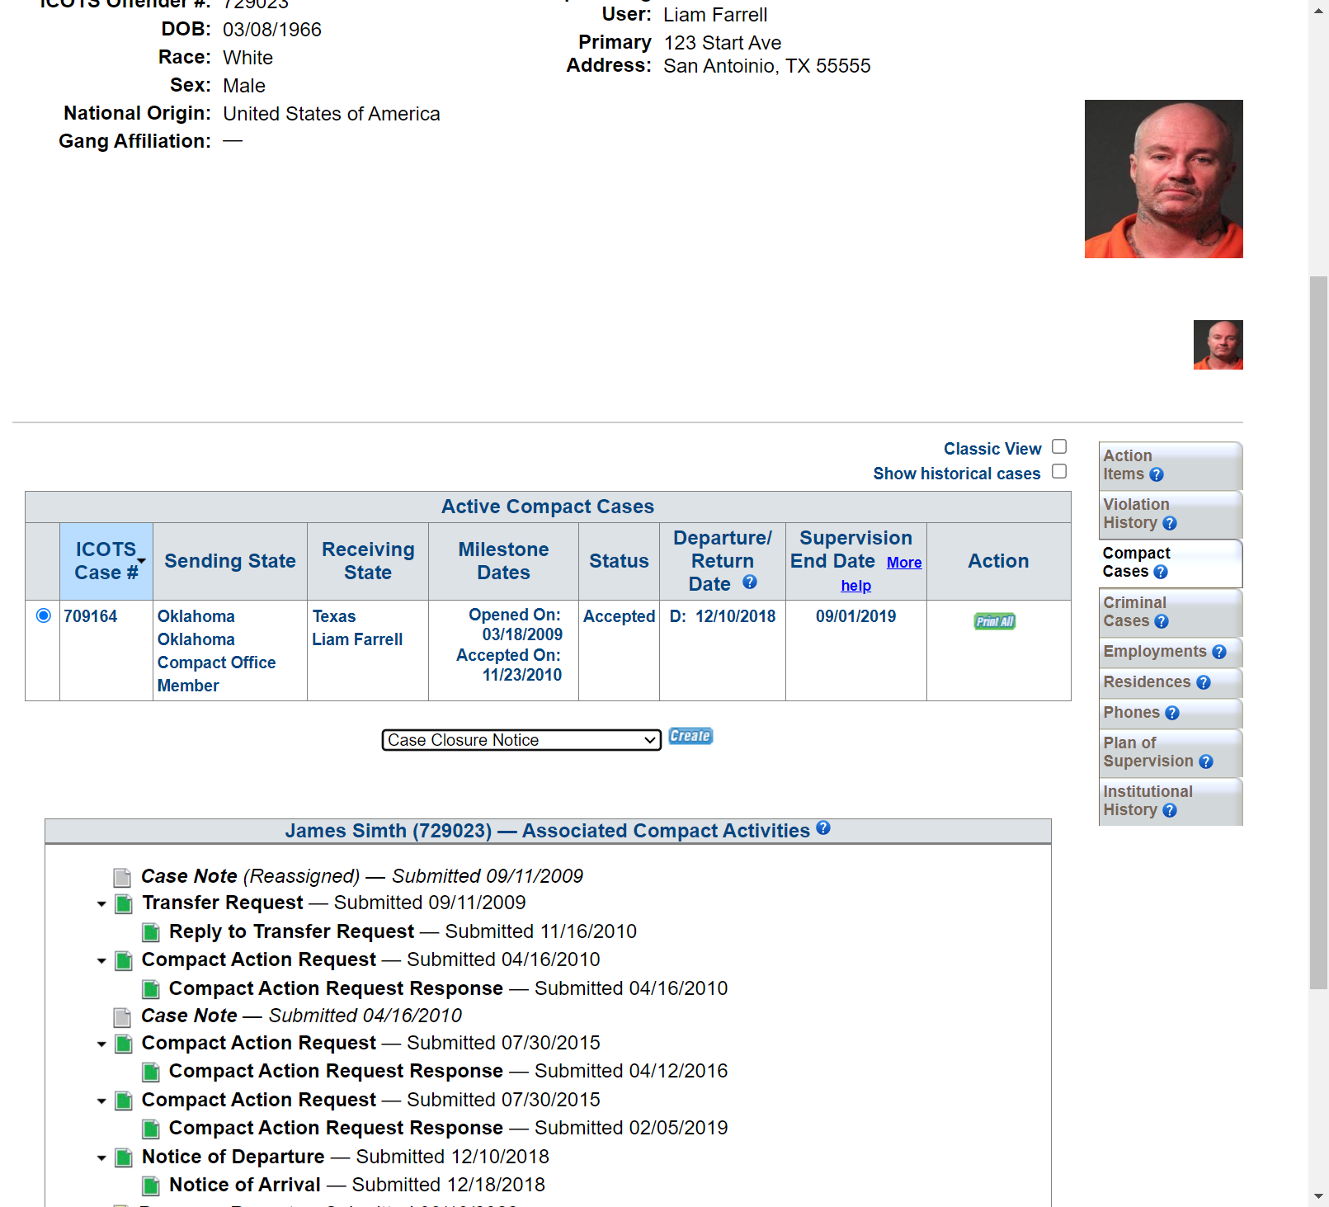
Task: Collapse the Compact Action Request above the 04/12/2016 response
Action: click(101, 1044)
